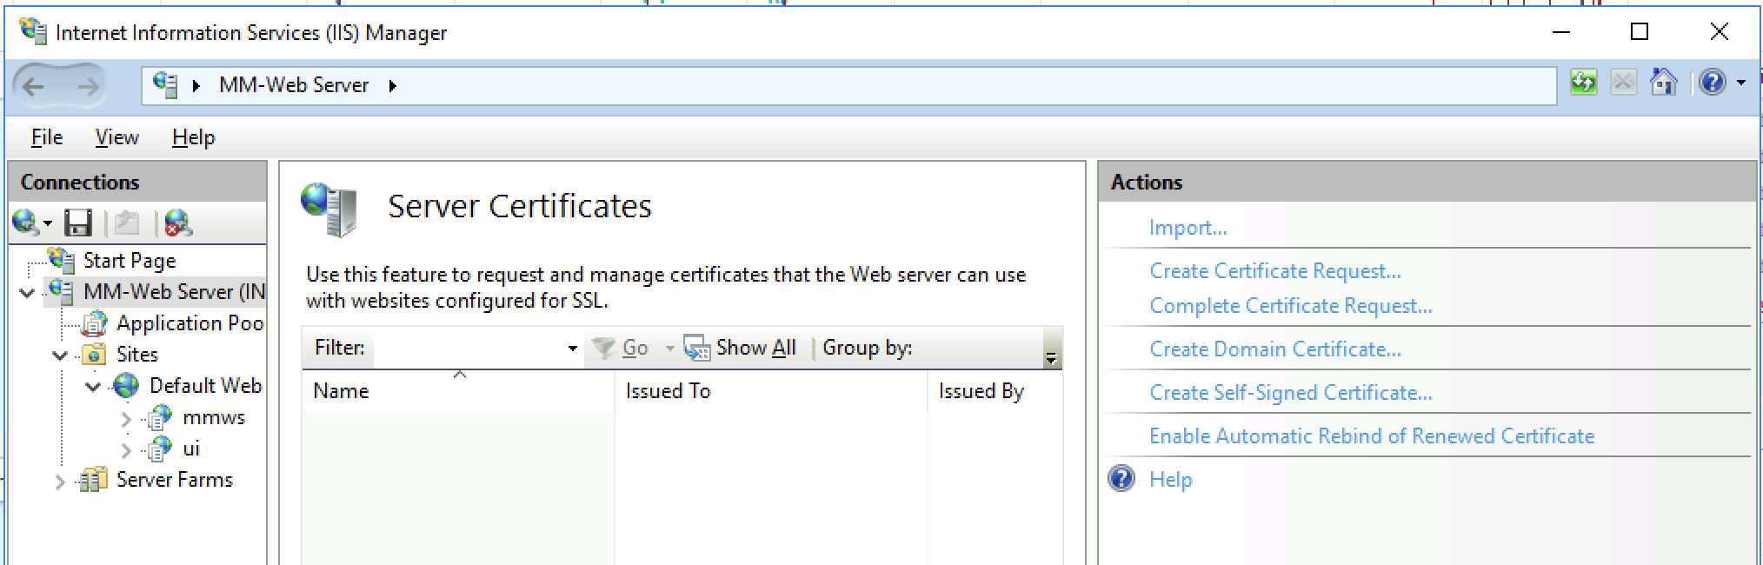
Task: Select Application Pools in Connections tree
Action: 189,323
